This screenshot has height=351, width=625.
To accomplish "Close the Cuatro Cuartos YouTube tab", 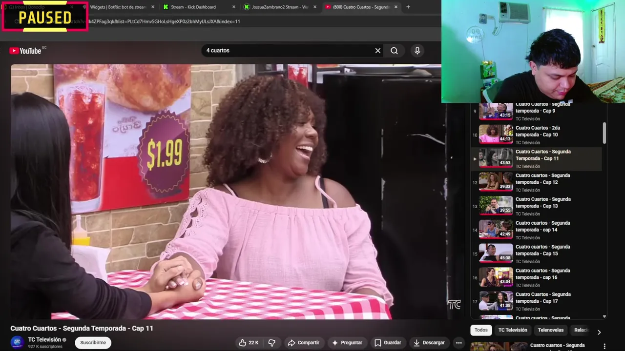I will coord(396,7).
